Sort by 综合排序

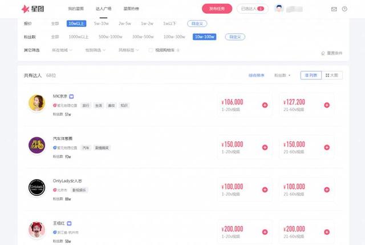[x=256, y=75]
